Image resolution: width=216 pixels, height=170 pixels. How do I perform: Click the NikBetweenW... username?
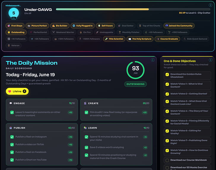tap(13, 6)
